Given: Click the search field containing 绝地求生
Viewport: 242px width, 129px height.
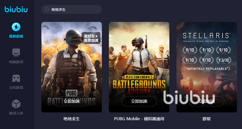Looking at the screenshot, I should 71,9.
